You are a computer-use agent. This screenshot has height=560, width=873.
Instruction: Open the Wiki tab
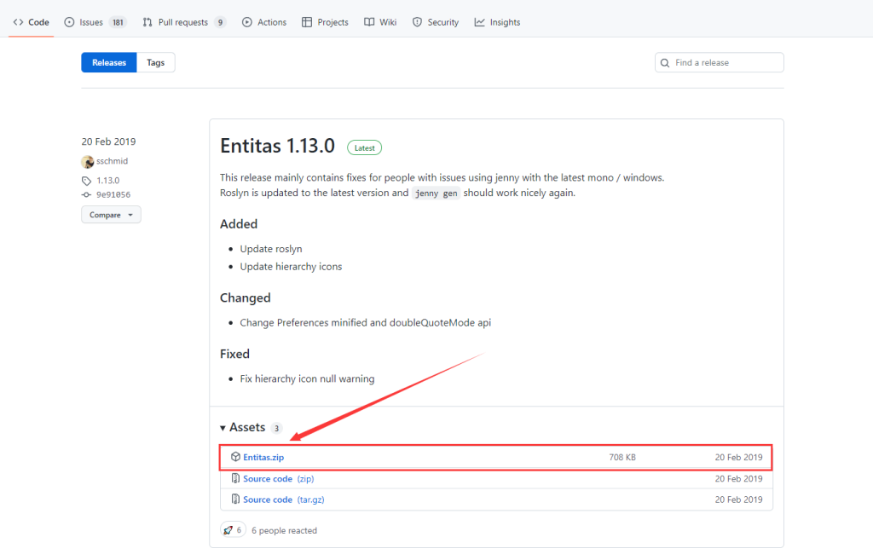380,22
